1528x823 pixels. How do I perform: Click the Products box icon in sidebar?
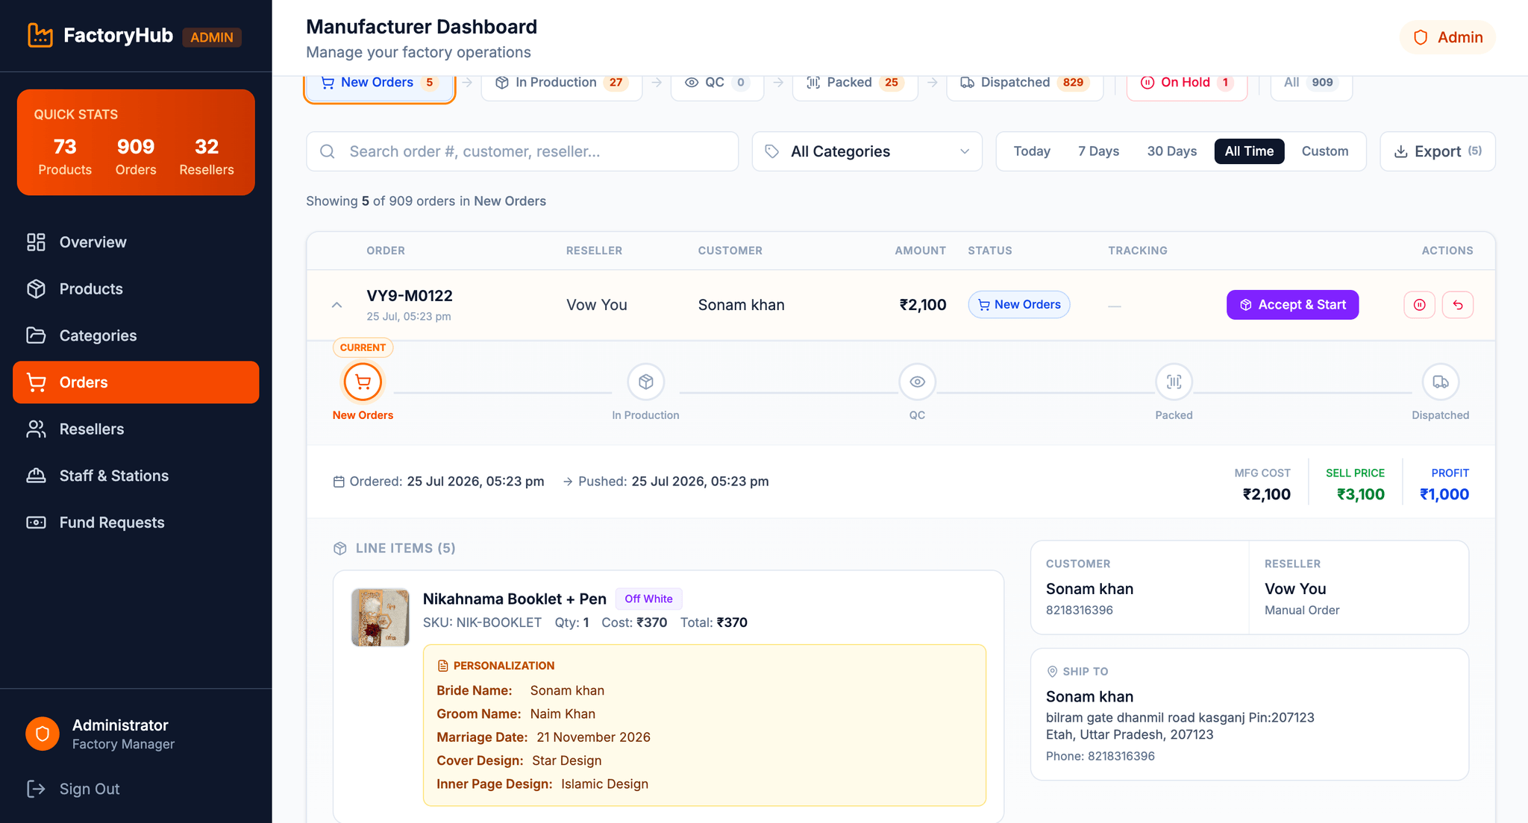click(x=36, y=288)
